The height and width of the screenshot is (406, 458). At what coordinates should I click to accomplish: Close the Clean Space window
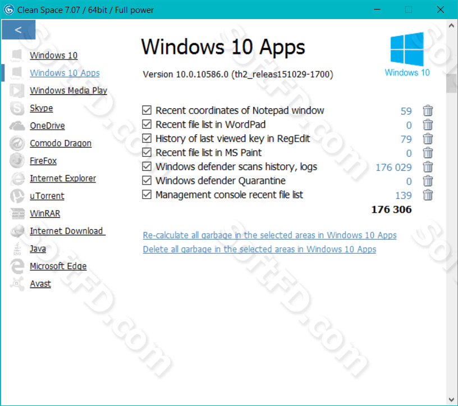point(441,10)
